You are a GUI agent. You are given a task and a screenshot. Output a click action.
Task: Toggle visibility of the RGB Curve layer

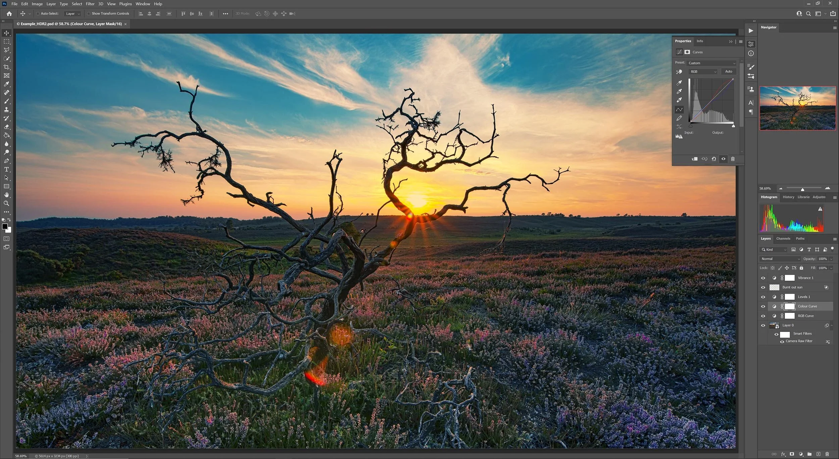point(763,316)
